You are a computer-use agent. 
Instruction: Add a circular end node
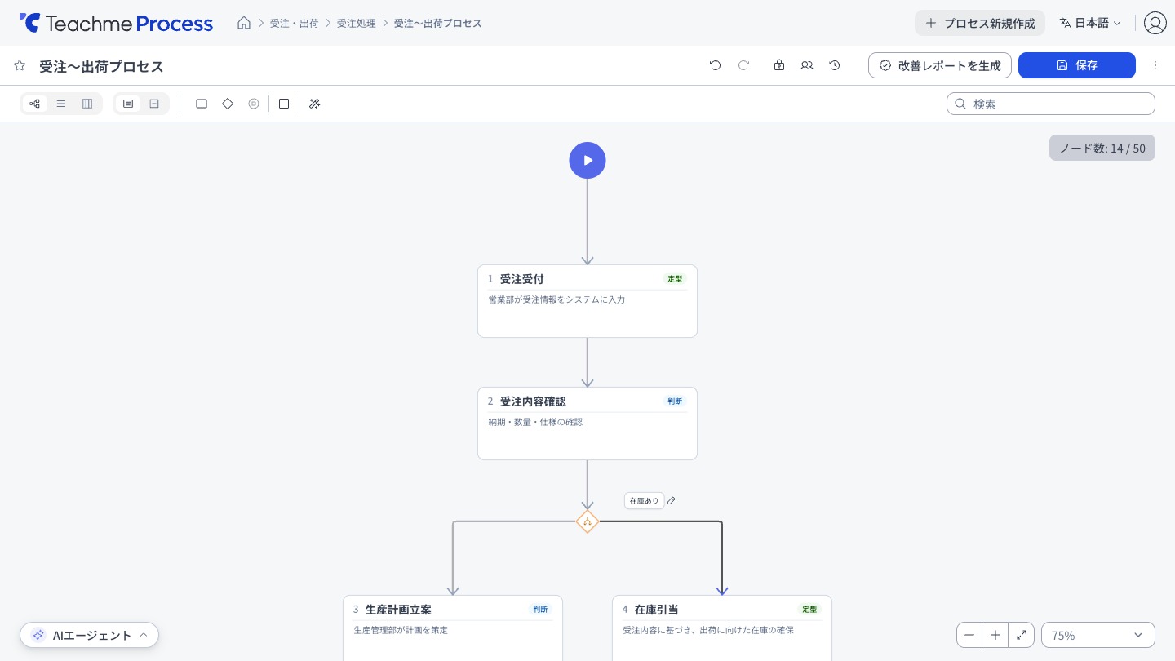(x=254, y=104)
